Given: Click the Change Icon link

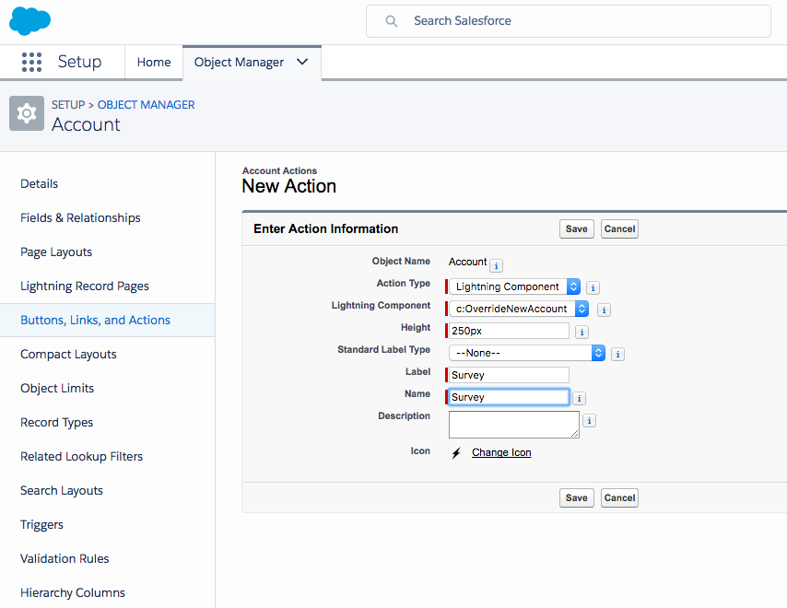Looking at the screenshot, I should click(501, 452).
